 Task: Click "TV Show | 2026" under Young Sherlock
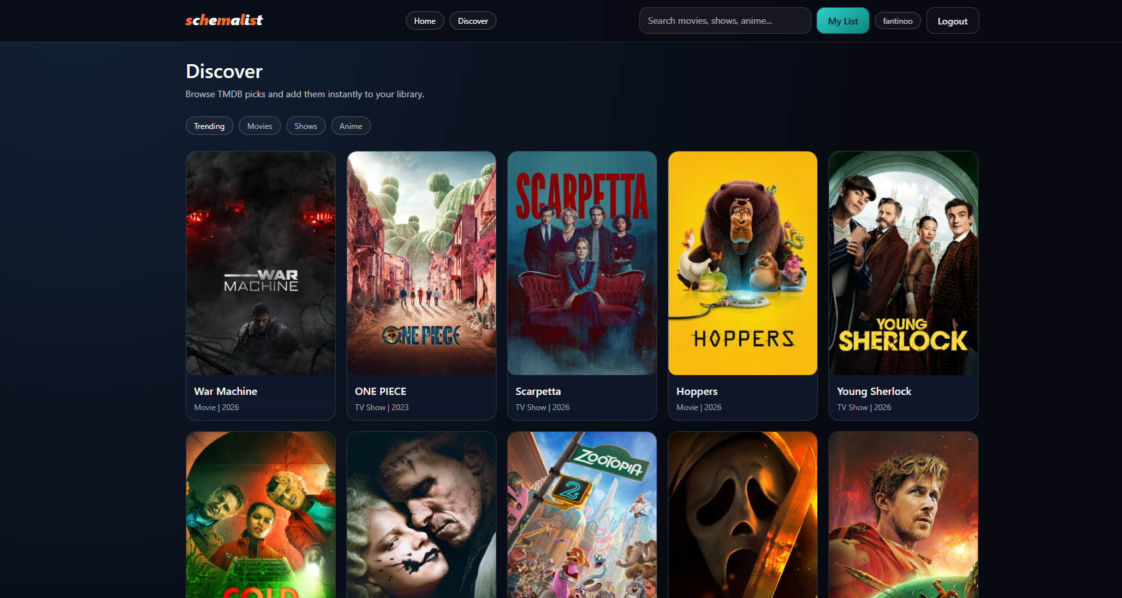coord(863,407)
